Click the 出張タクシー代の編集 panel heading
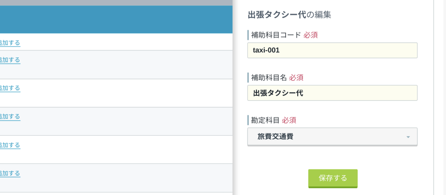 pyautogui.click(x=290, y=15)
